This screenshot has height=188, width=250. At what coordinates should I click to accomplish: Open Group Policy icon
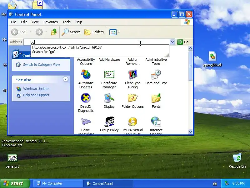click(109, 124)
